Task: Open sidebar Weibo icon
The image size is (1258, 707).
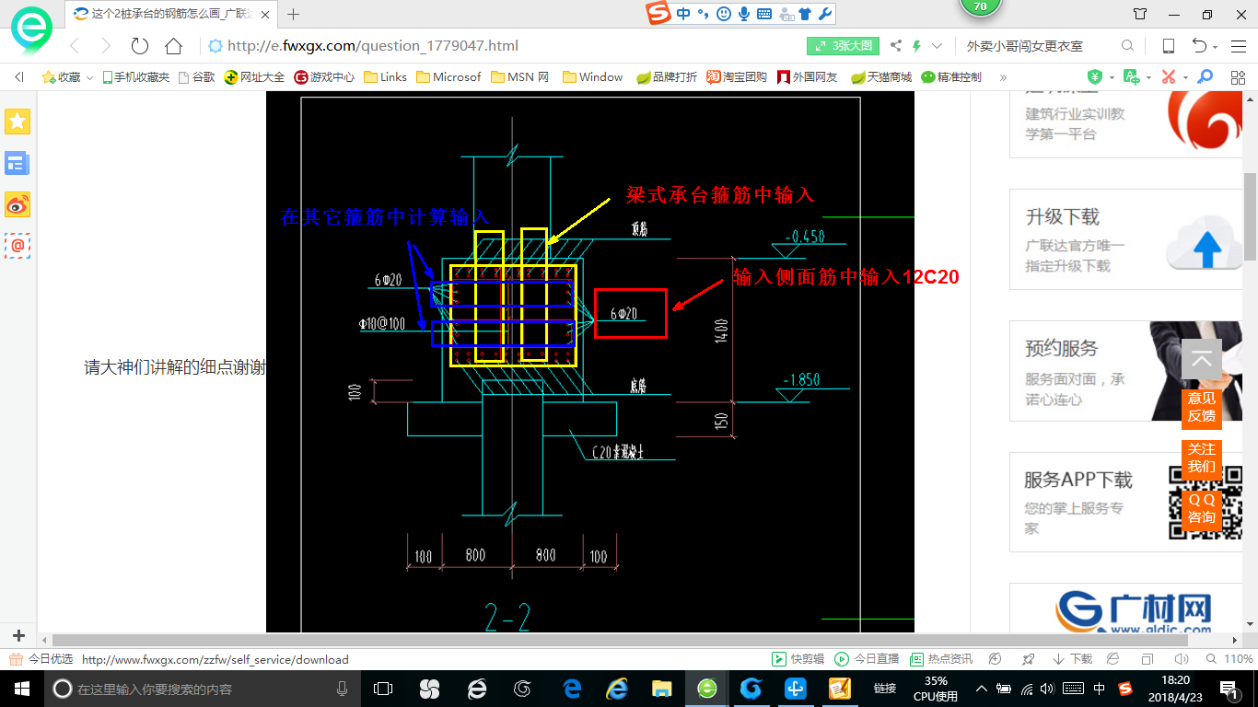Action: 17,204
